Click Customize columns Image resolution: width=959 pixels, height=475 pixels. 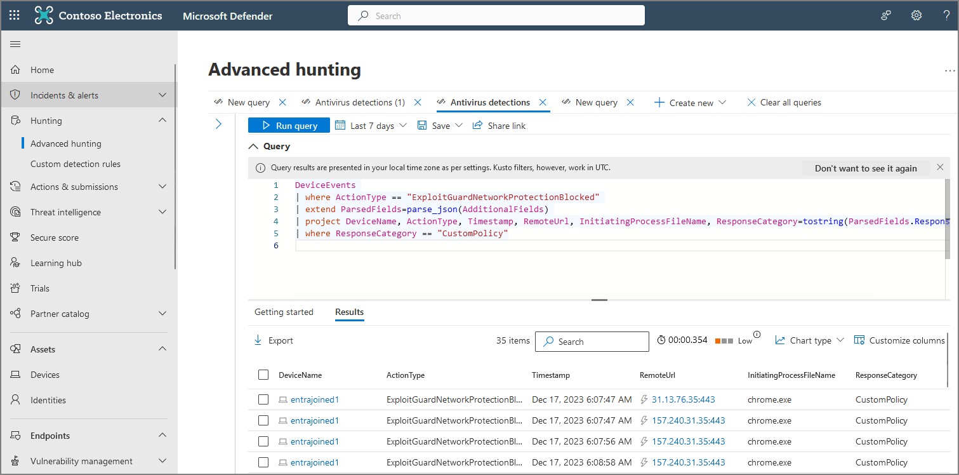pos(899,340)
